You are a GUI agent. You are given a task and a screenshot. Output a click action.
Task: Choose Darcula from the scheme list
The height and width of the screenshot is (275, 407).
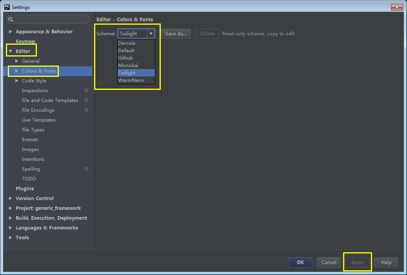click(x=136, y=43)
